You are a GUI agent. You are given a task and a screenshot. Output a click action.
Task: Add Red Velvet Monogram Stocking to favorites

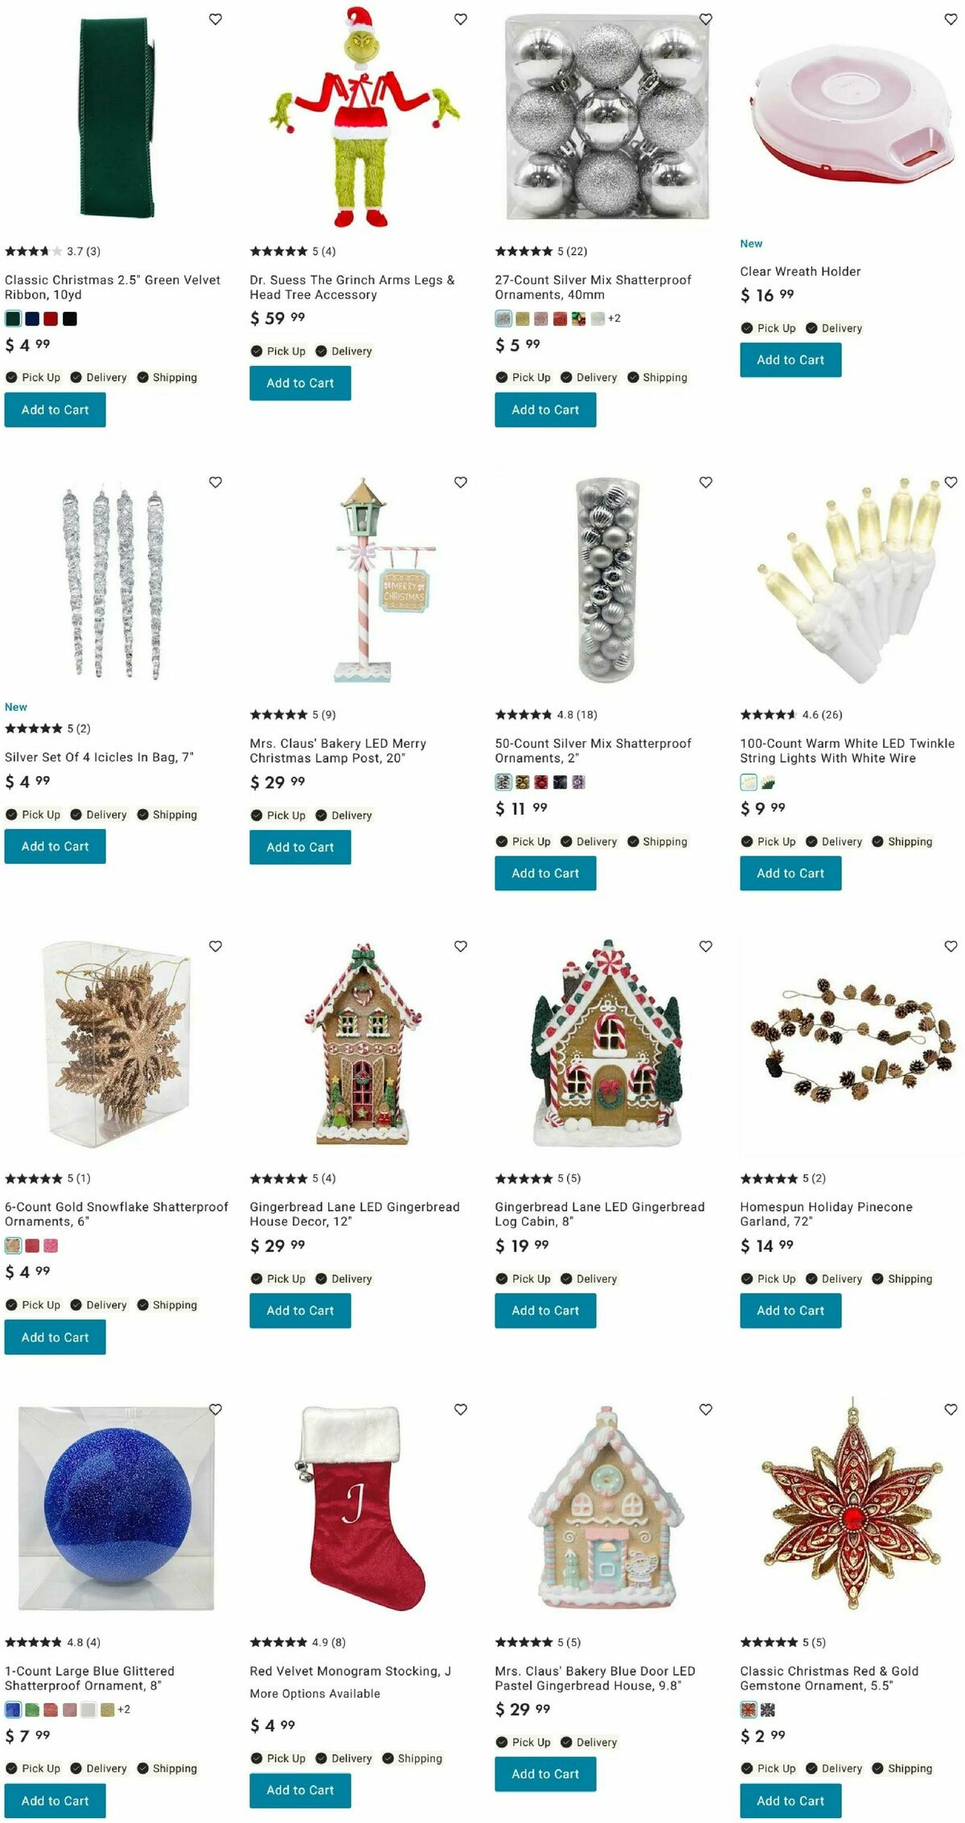click(x=461, y=1410)
